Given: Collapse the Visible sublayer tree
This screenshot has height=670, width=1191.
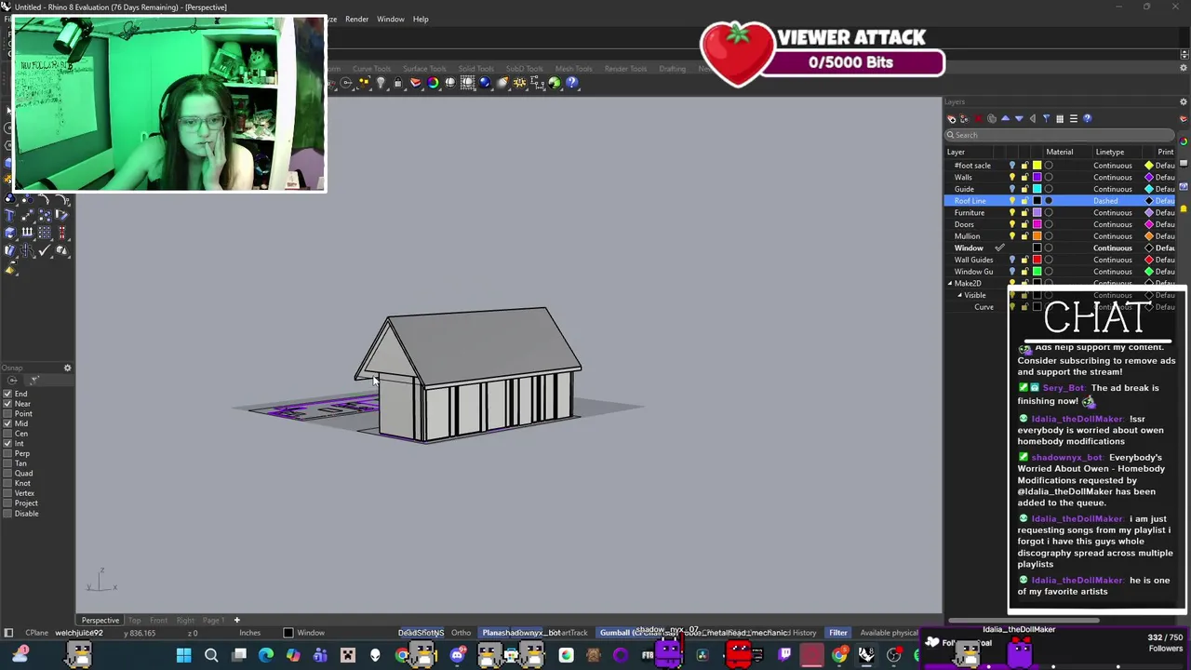Looking at the screenshot, I should point(960,295).
